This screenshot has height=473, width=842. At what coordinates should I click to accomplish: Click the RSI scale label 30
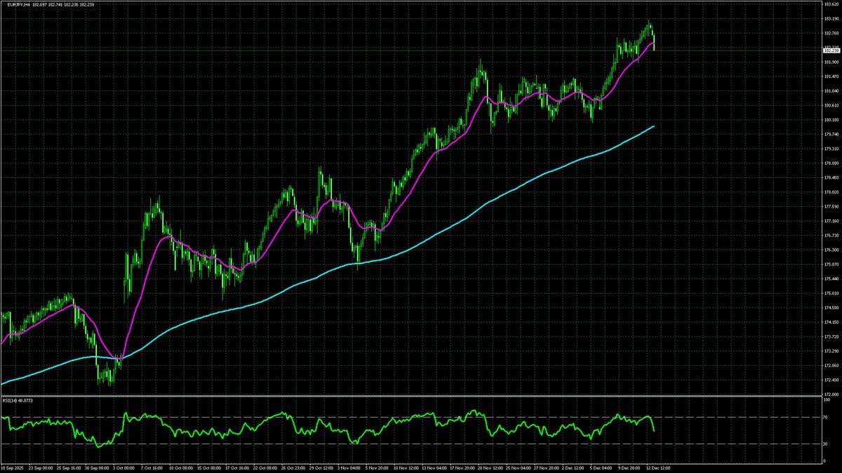tap(825, 444)
